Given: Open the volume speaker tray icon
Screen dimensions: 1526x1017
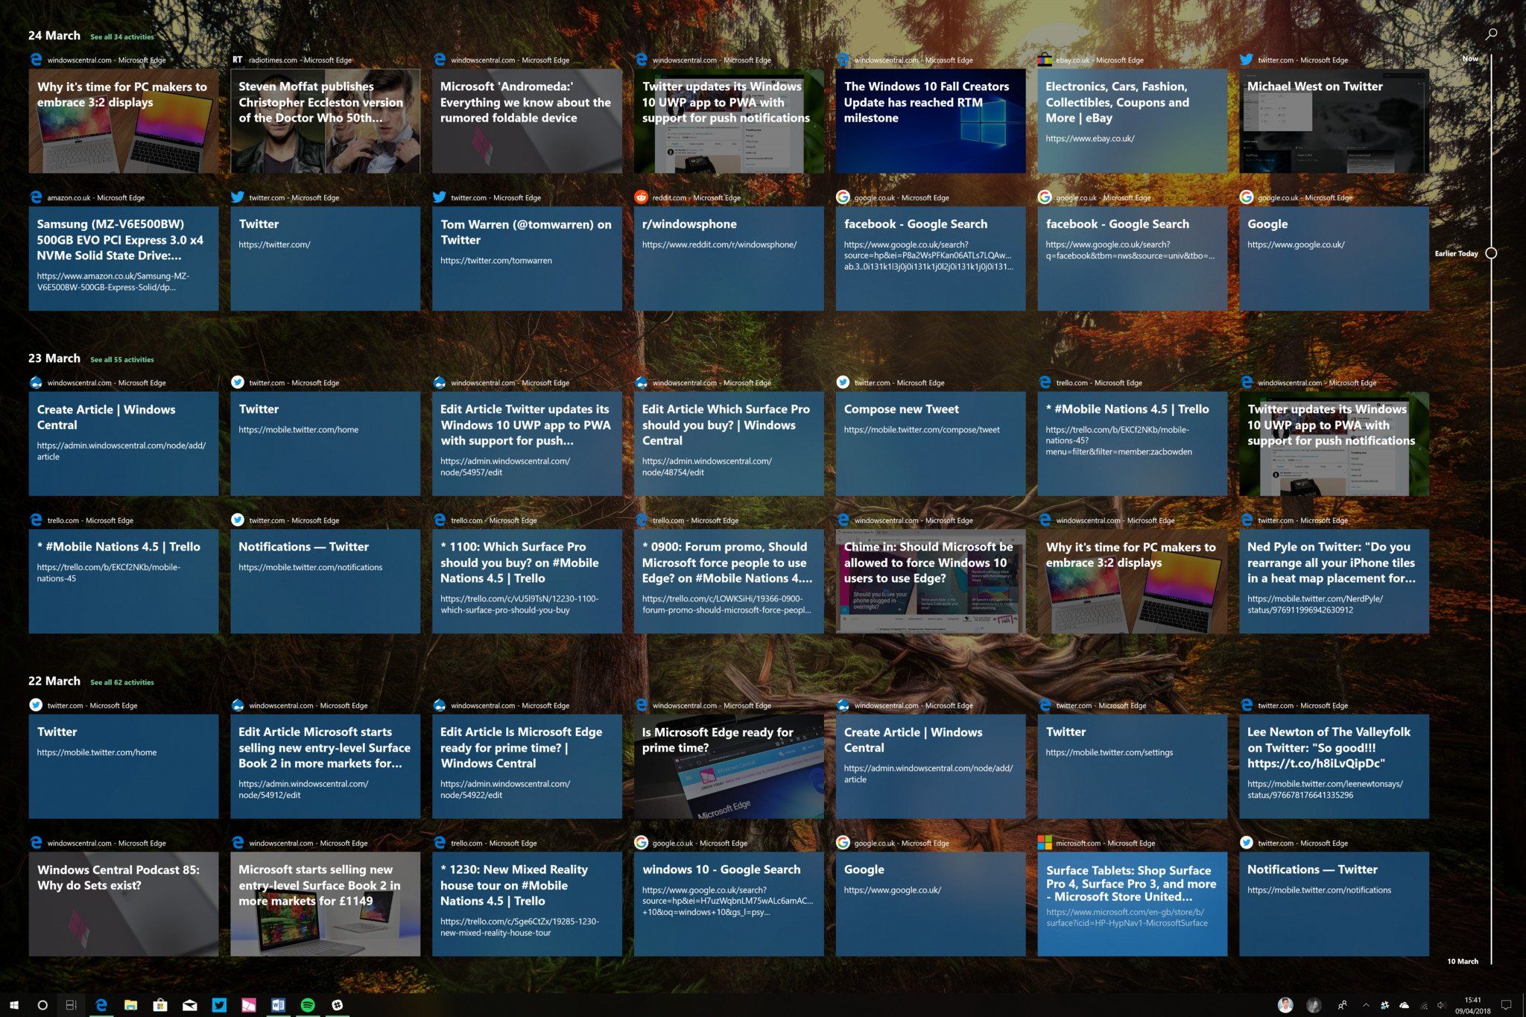Looking at the screenshot, I should 1441,1005.
